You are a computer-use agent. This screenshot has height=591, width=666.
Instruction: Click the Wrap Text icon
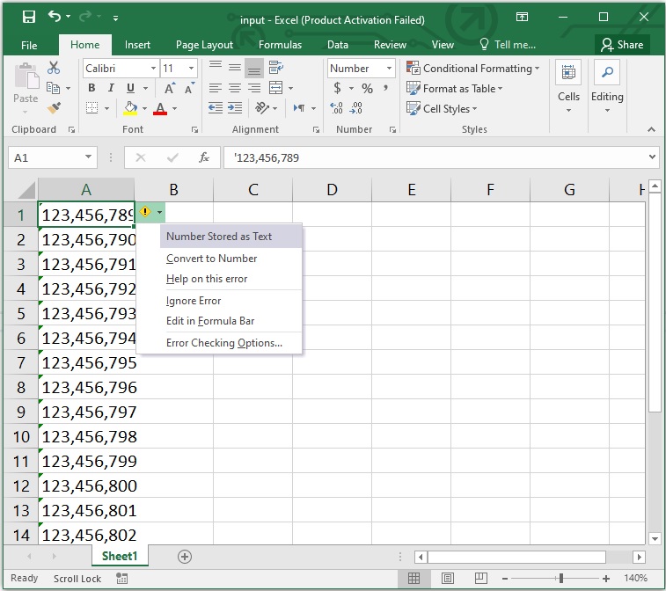275,68
